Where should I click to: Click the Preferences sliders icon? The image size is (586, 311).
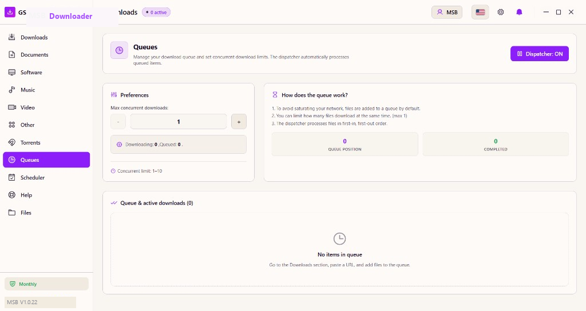(114, 95)
